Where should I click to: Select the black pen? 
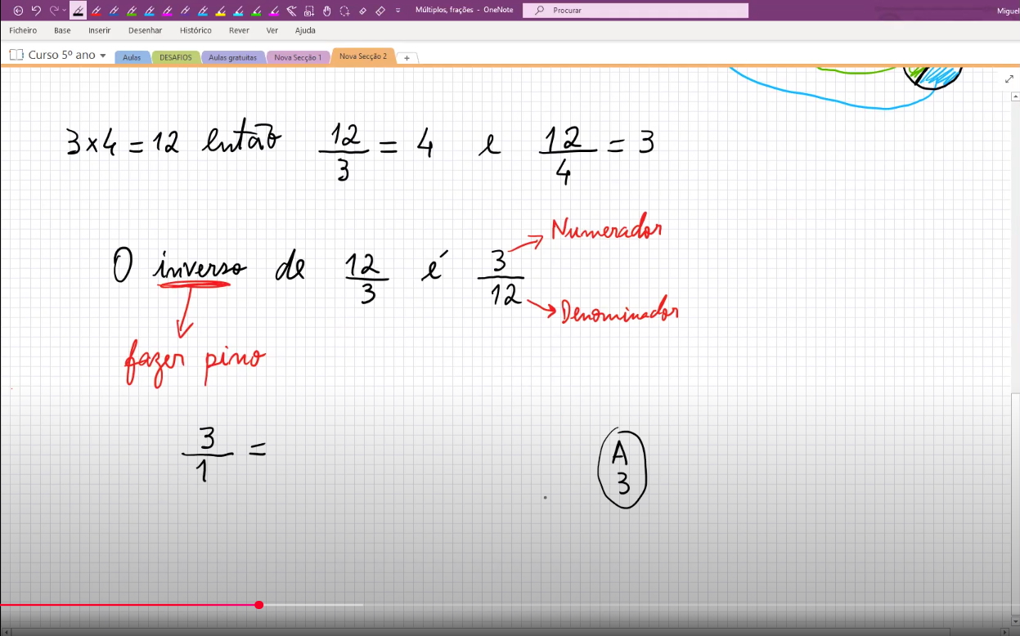click(x=79, y=11)
